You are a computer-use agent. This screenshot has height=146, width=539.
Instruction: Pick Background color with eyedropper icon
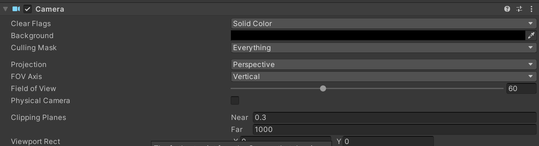pyautogui.click(x=531, y=36)
